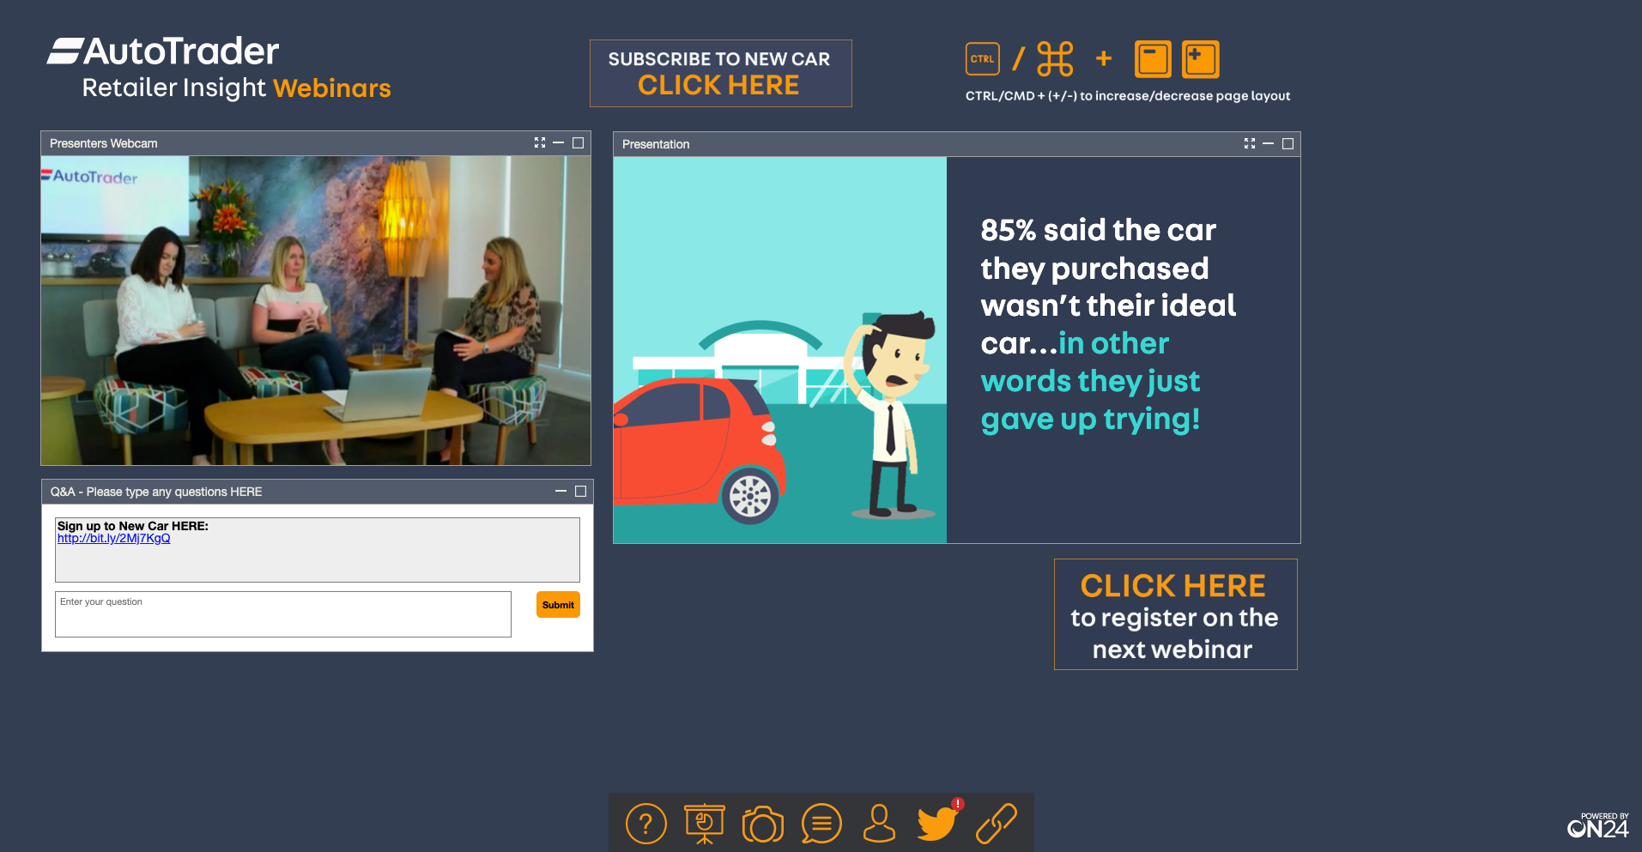Click the Retailer Insight Webinars heading
1642x852 pixels.
[x=236, y=88]
